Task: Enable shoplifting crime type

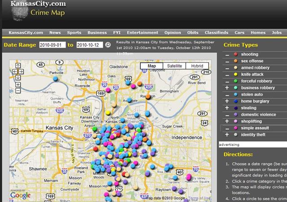Action: coord(227,121)
